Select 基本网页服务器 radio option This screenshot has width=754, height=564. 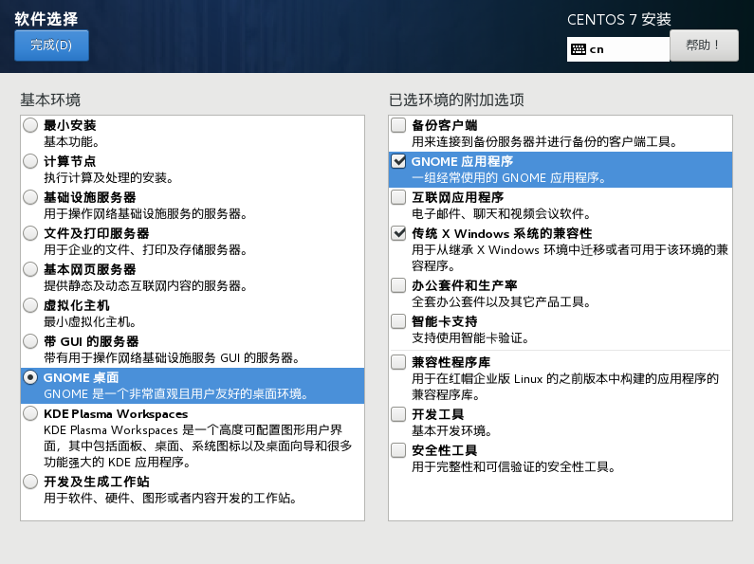30,269
